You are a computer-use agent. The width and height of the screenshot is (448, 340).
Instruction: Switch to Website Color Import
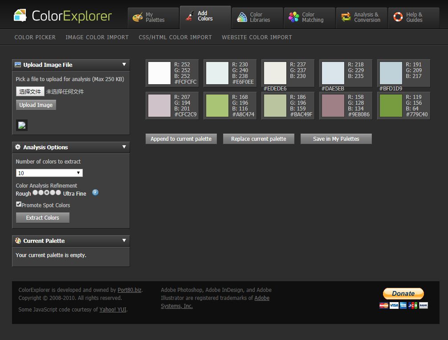pyautogui.click(x=257, y=37)
